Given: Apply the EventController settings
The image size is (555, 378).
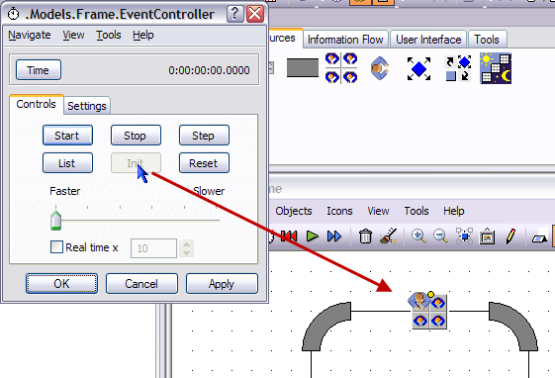Looking at the screenshot, I should [x=222, y=283].
